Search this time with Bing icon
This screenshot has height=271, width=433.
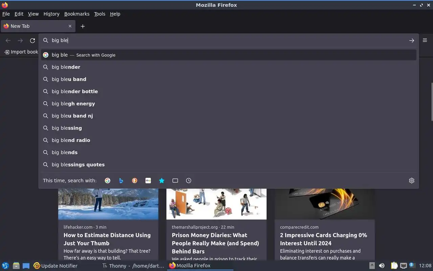click(121, 181)
